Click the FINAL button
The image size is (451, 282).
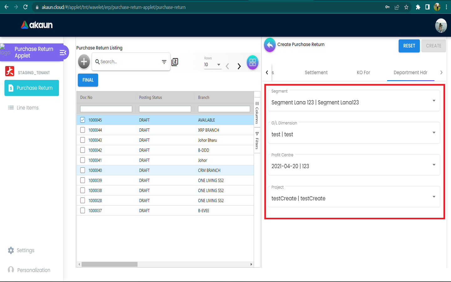(x=88, y=80)
